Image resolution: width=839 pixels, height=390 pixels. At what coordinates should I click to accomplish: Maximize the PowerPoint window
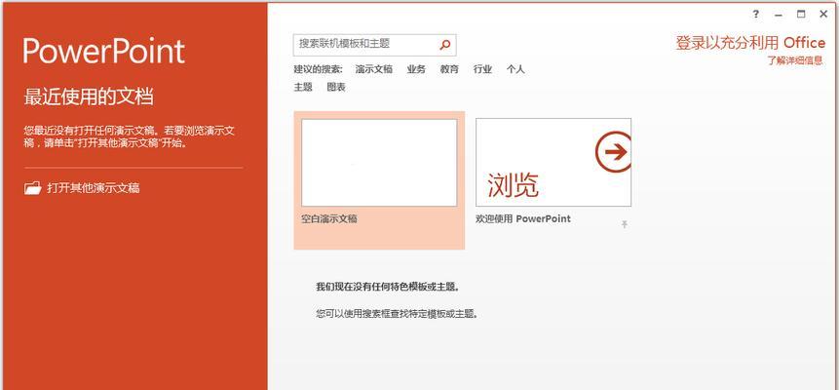(x=801, y=15)
